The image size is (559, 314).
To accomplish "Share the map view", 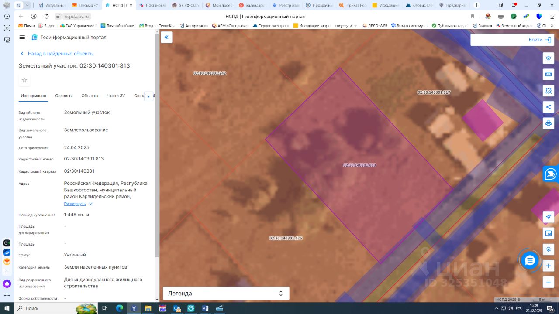I will click(549, 107).
